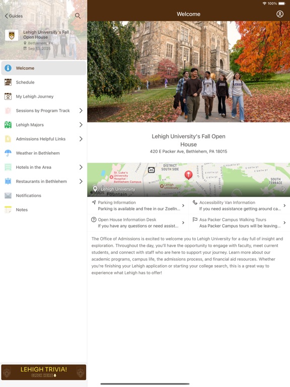The height and width of the screenshot is (387, 290).
Task: Click the Bethlehem, PA location text
Action: tap(40, 43)
